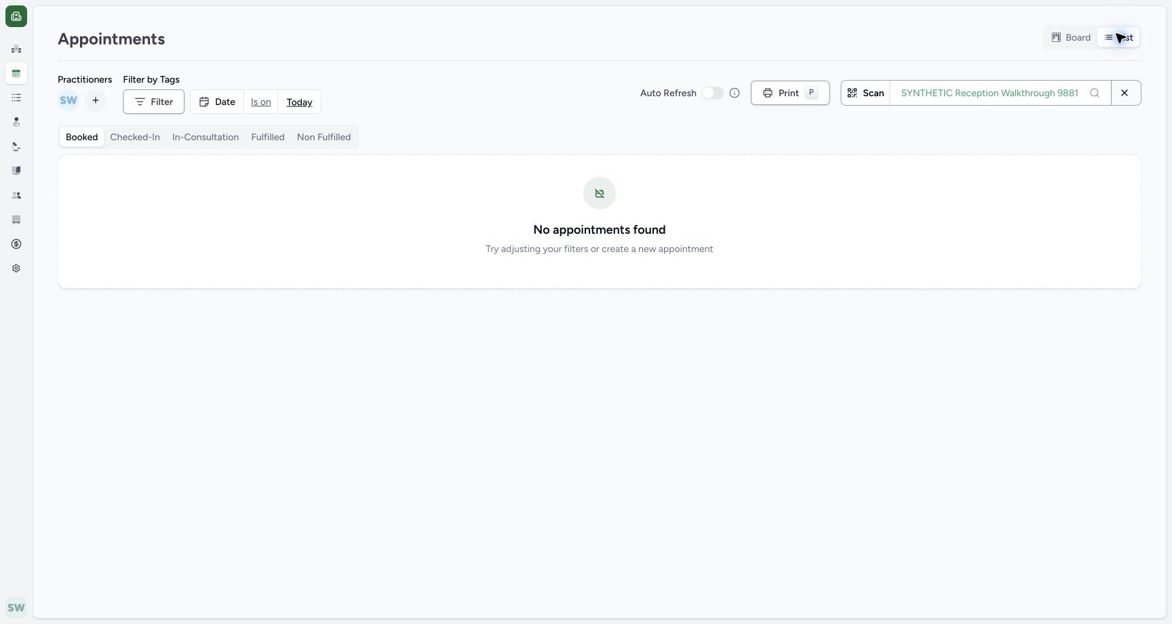Click the SW practitioner avatar filter
Screen dimensions: 1172x624
pyautogui.click(x=69, y=100)
